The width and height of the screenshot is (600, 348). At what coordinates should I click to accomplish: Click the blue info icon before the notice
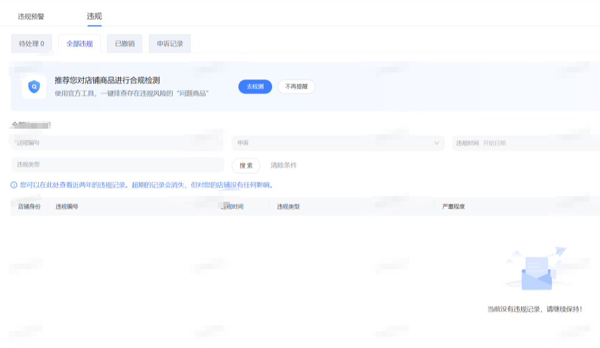14,185
